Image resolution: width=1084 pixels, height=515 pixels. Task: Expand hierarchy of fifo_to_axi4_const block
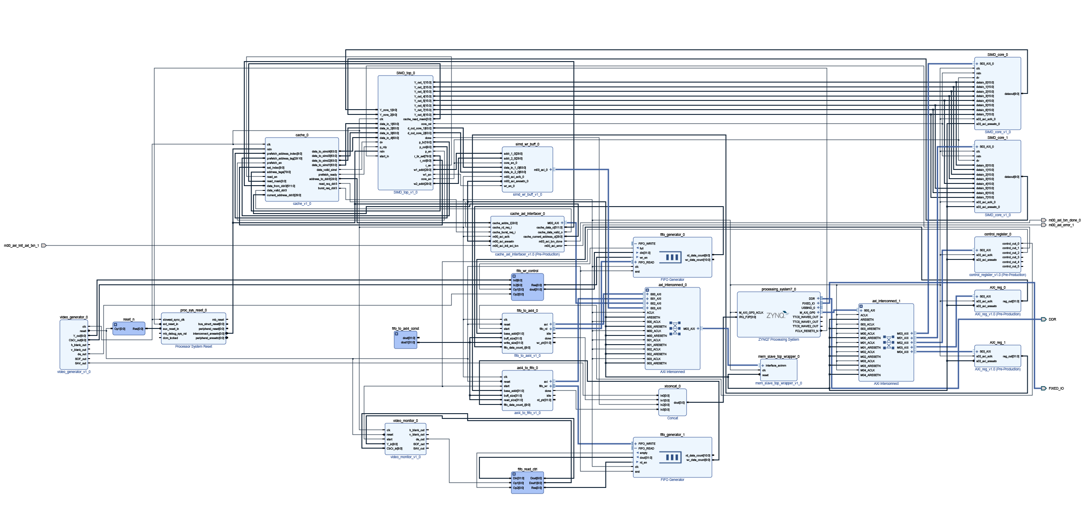(x=396, y=334)
